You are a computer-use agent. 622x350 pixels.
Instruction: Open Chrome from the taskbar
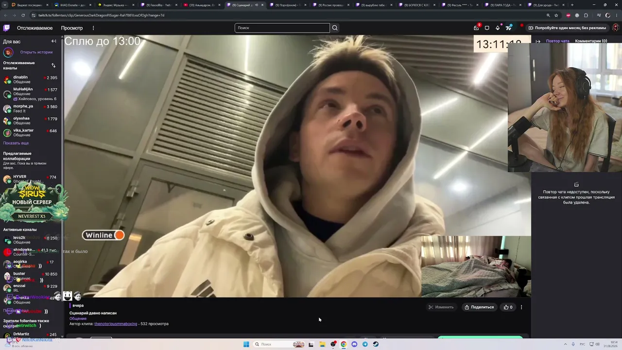point(344,344)
